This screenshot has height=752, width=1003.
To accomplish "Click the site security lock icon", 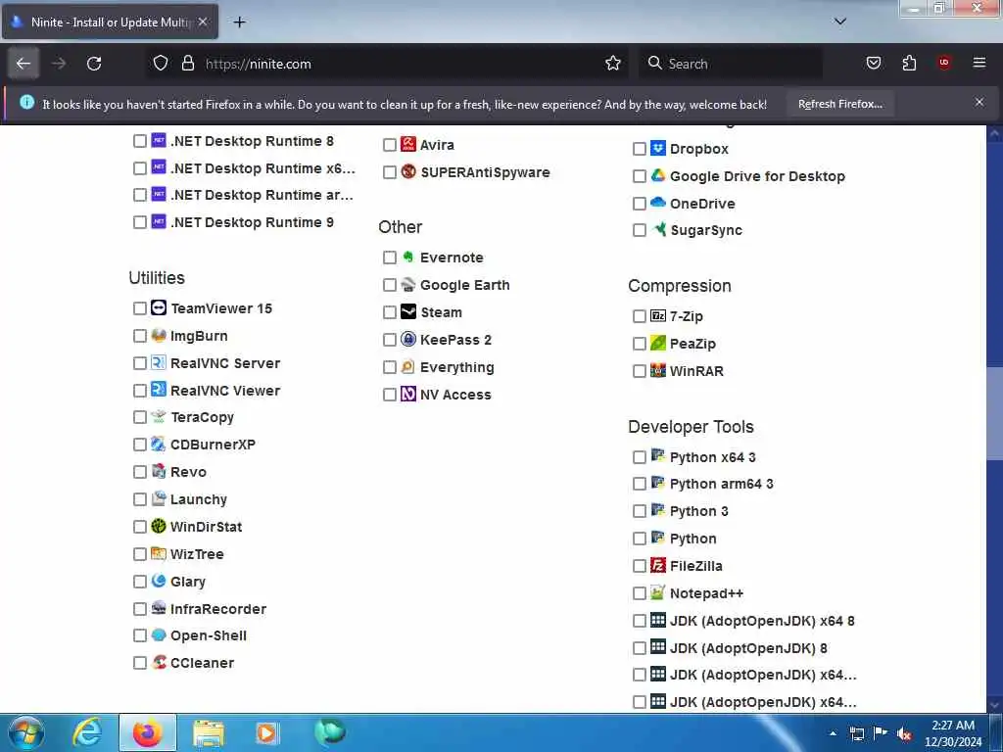I will click(x=187, y=64).
